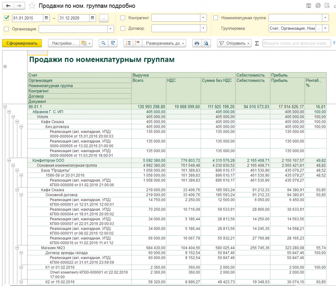
Task: Click the sum Σ icon
Action: pos(257,43)
